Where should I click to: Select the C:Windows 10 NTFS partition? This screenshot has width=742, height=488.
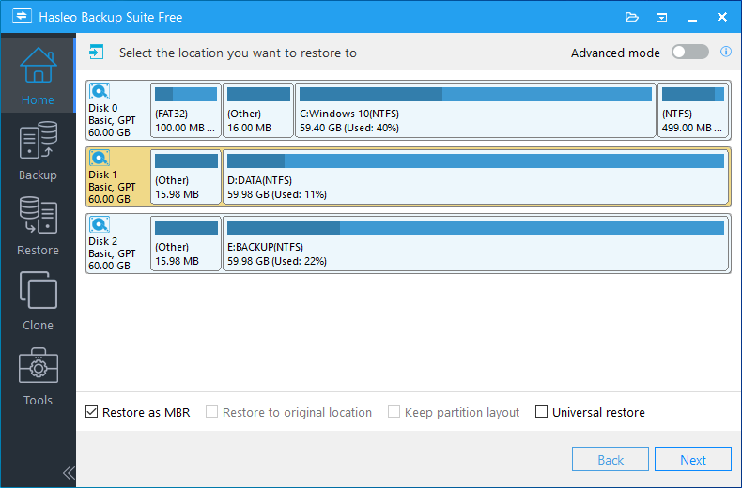[475, 110]
